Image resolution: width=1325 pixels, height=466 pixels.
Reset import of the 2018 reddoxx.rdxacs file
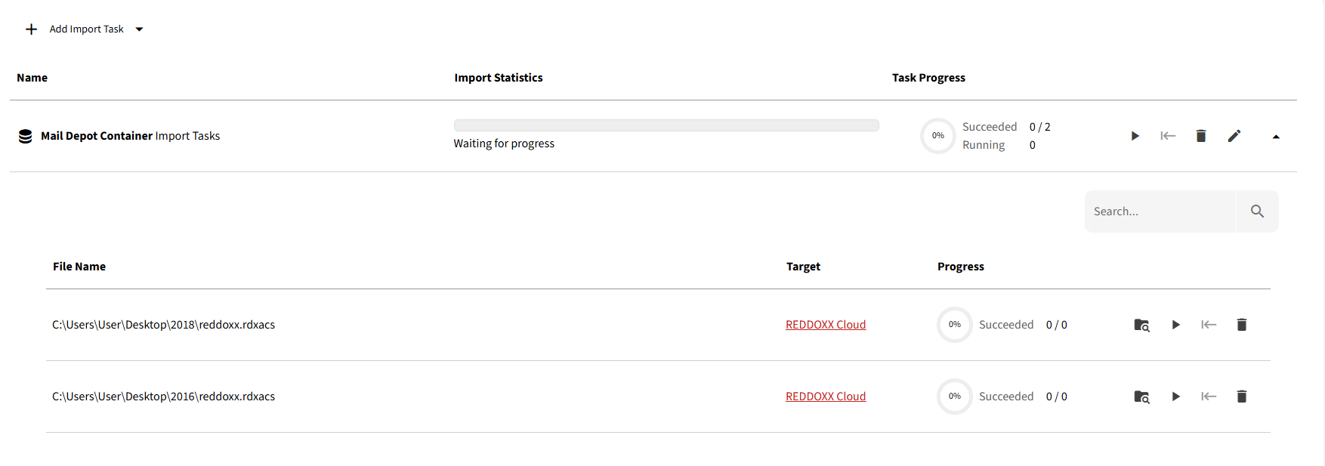[1209, 325]
